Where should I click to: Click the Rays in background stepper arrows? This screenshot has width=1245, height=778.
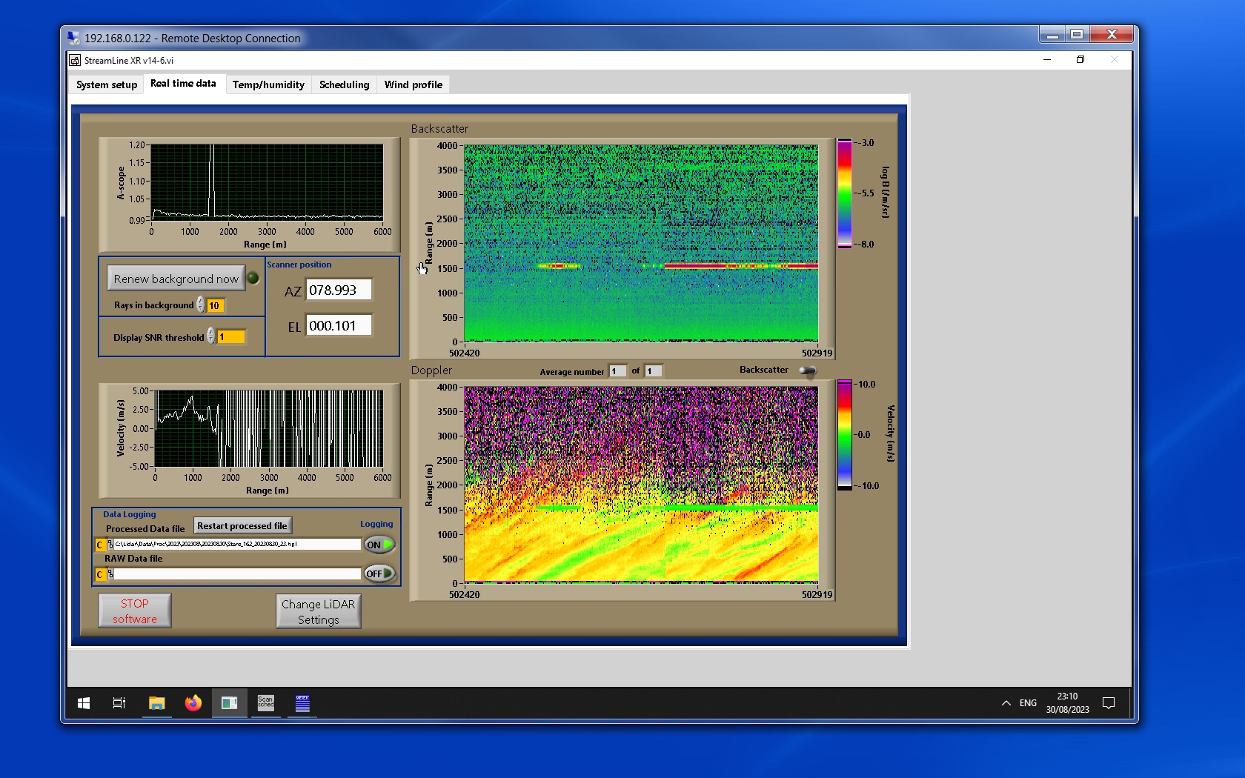pyautogui.click(x=200, y=305)
